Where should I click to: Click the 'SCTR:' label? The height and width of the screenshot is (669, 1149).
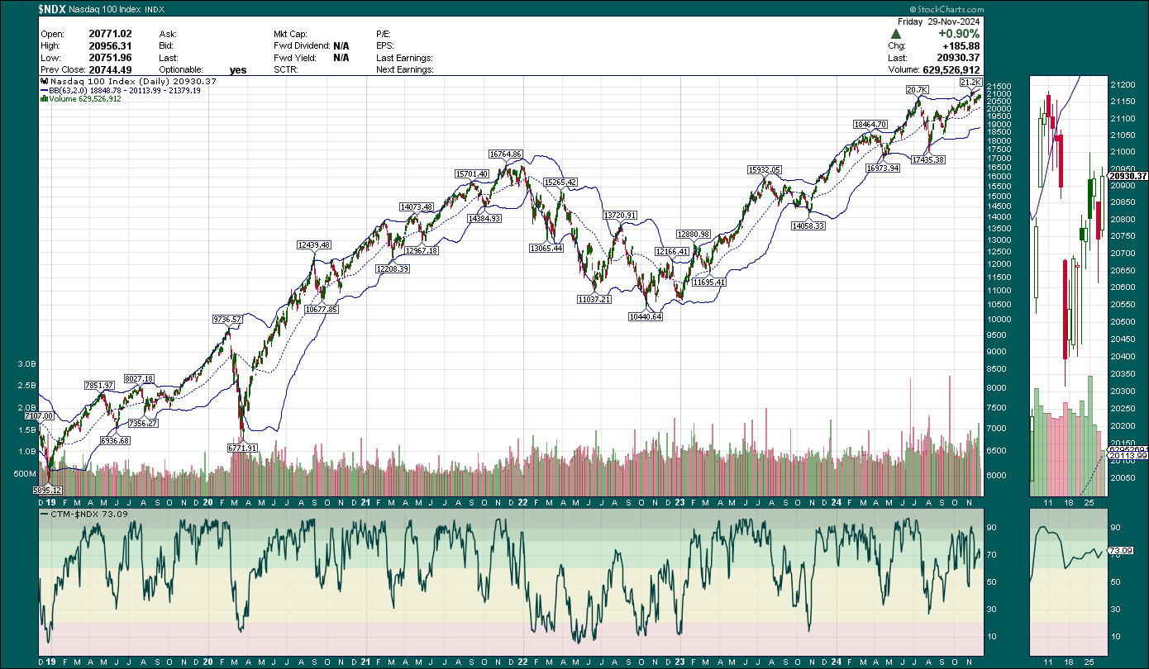click(x=287, y=70)
